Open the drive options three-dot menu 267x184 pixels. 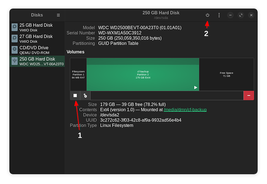point(219,15)
